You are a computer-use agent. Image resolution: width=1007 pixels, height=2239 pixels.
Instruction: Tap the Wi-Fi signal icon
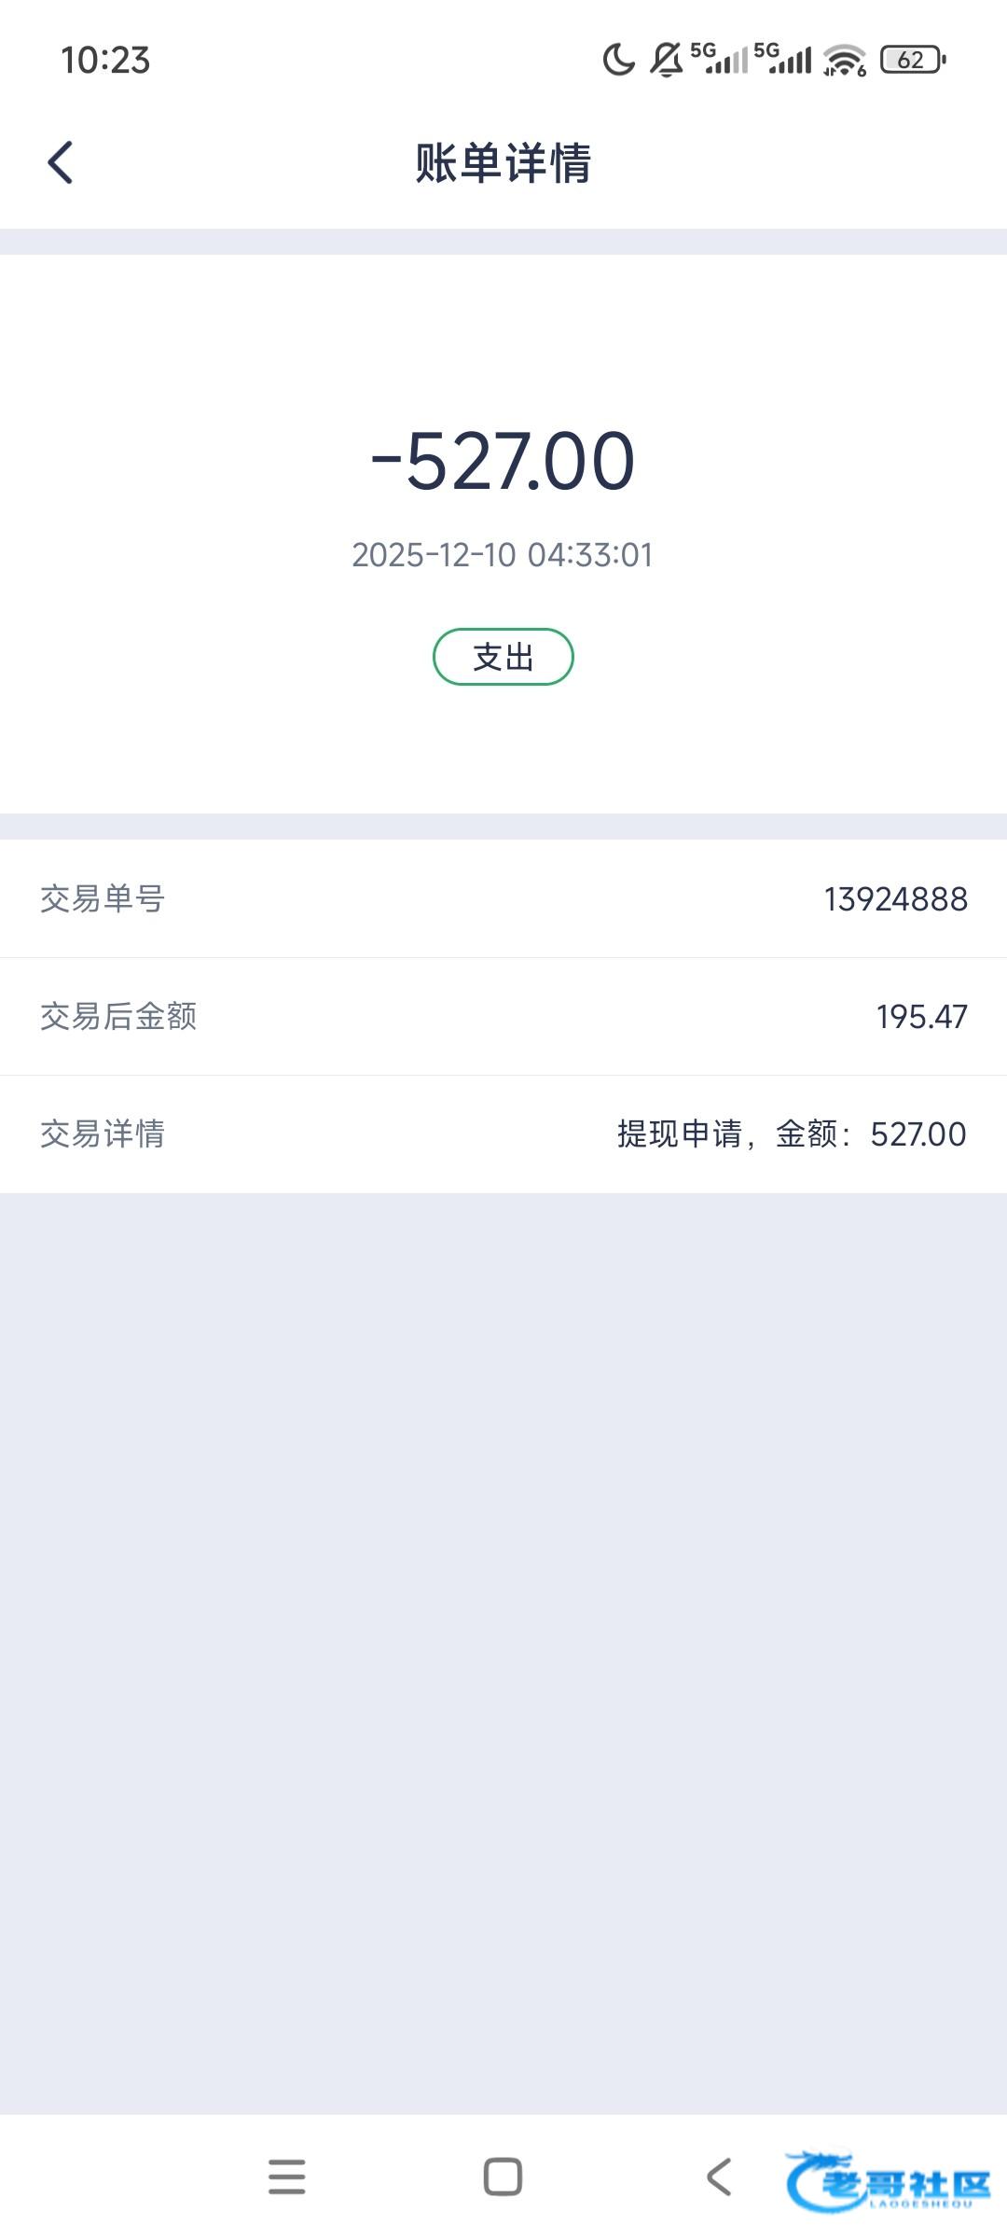844,61
